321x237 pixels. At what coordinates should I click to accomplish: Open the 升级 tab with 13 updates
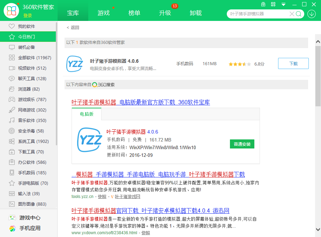(x=165, y=13)
